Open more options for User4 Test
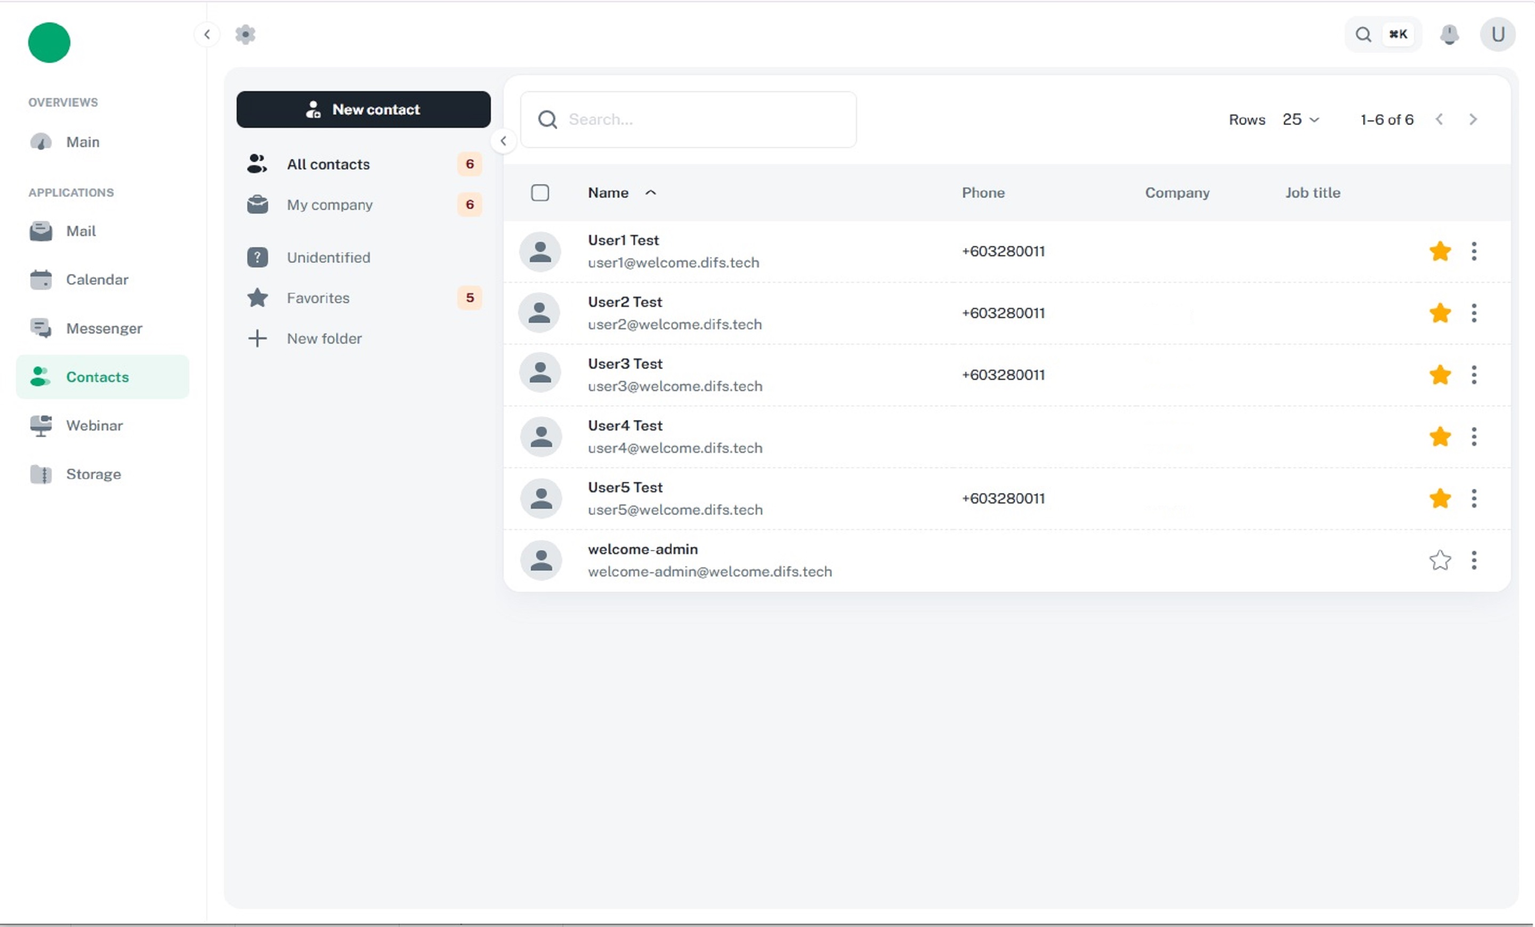Image resolution: width=1535 pixels, height=927 pixels. pyautogui.click(x=1474, y=436)
